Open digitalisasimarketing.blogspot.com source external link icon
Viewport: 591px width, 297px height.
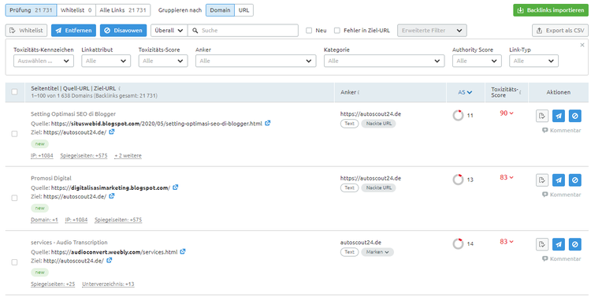[x=176, y=187]
